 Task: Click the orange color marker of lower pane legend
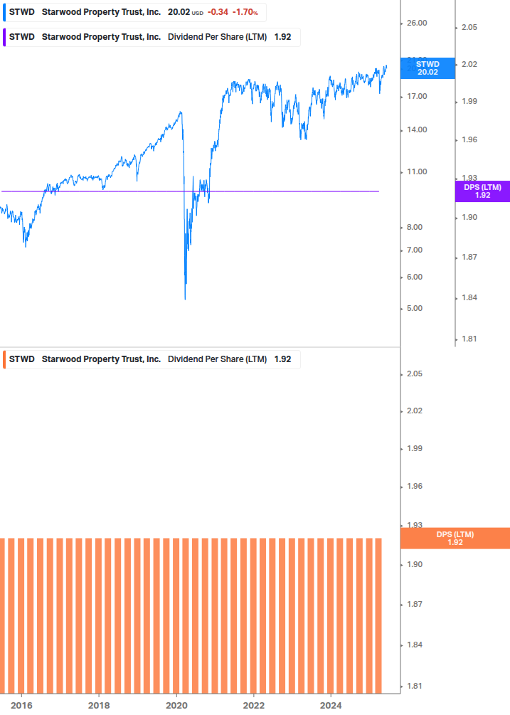point(4,359)
